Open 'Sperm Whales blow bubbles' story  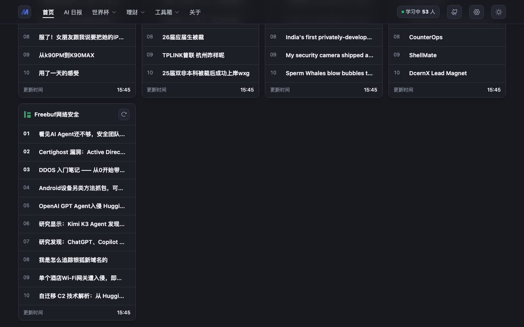tap(324, 73)
